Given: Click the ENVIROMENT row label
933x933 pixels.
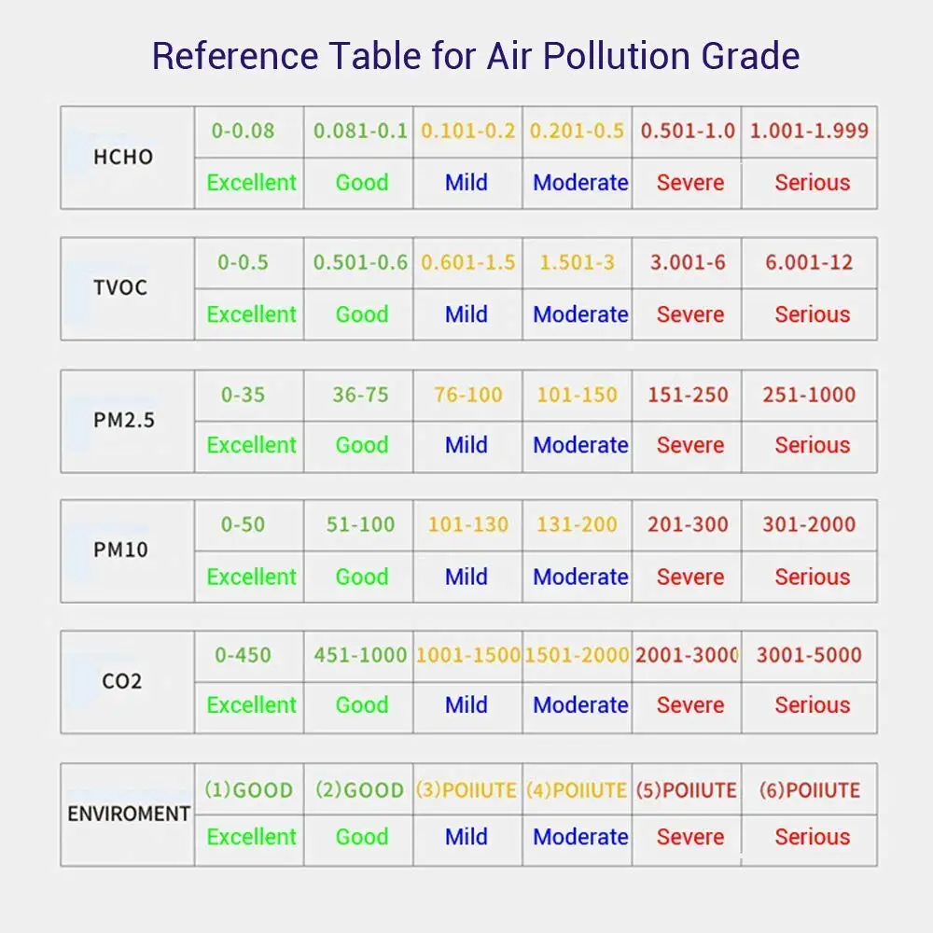Looking at the screenshot, I should (x=129, y=814).
